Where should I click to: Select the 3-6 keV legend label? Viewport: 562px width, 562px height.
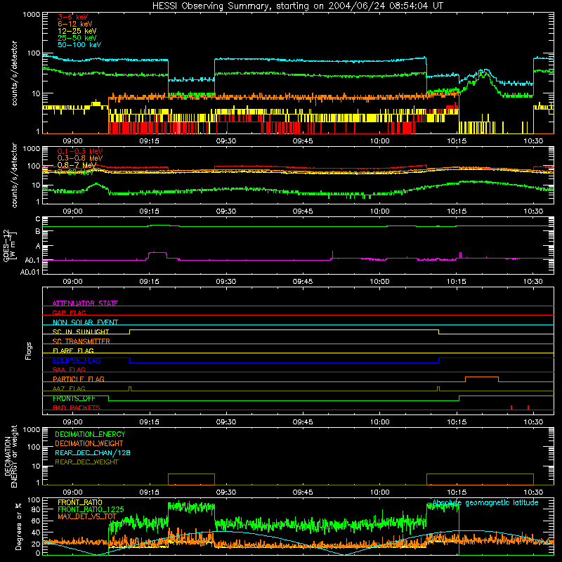point(72,17)
